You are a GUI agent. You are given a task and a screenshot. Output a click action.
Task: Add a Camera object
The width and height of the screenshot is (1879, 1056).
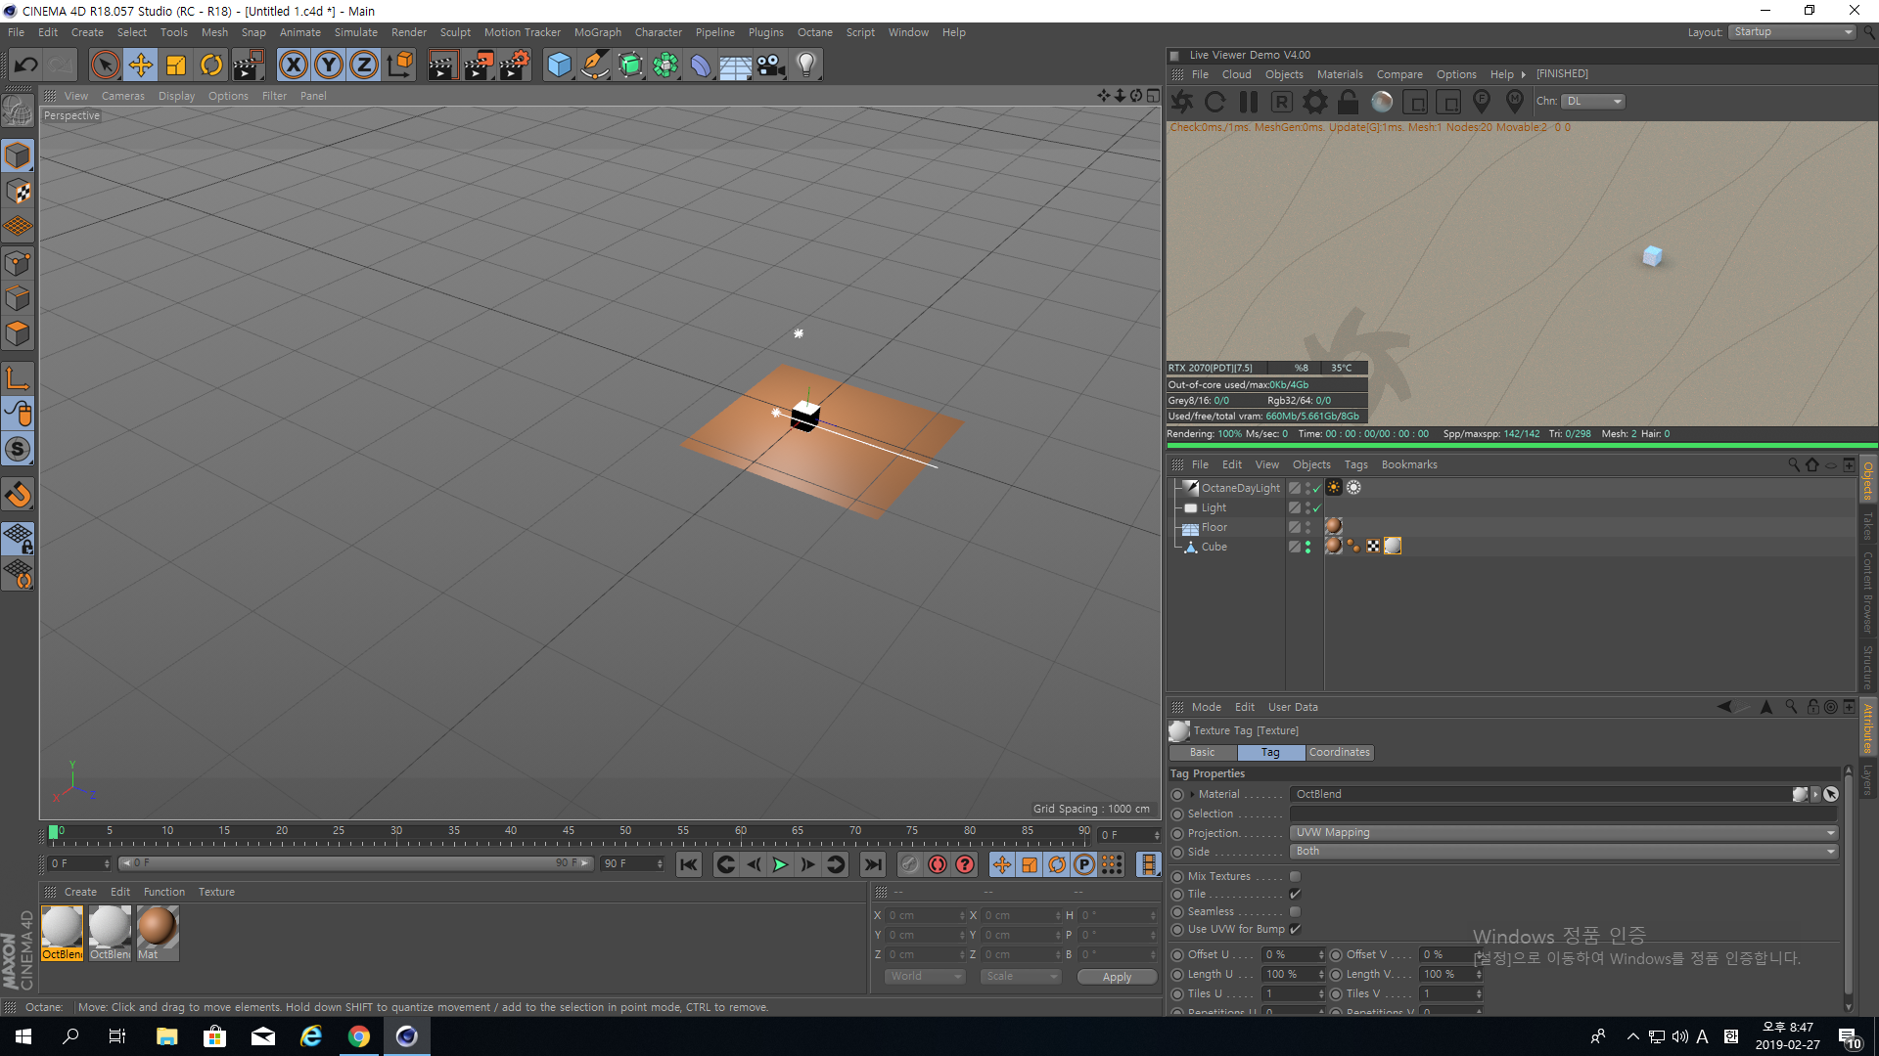770,66
